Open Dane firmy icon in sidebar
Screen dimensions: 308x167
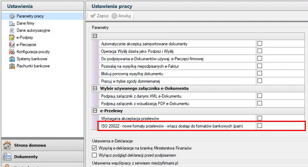(12, 24)
